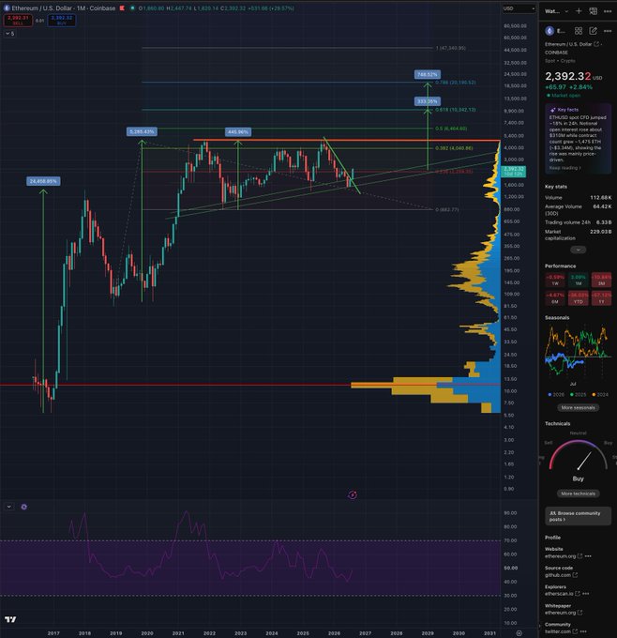Image resolution: width=617 pixels, height=638 pixels.
Task: Expand the indicators legend showing 5
Action: [9, 34]
